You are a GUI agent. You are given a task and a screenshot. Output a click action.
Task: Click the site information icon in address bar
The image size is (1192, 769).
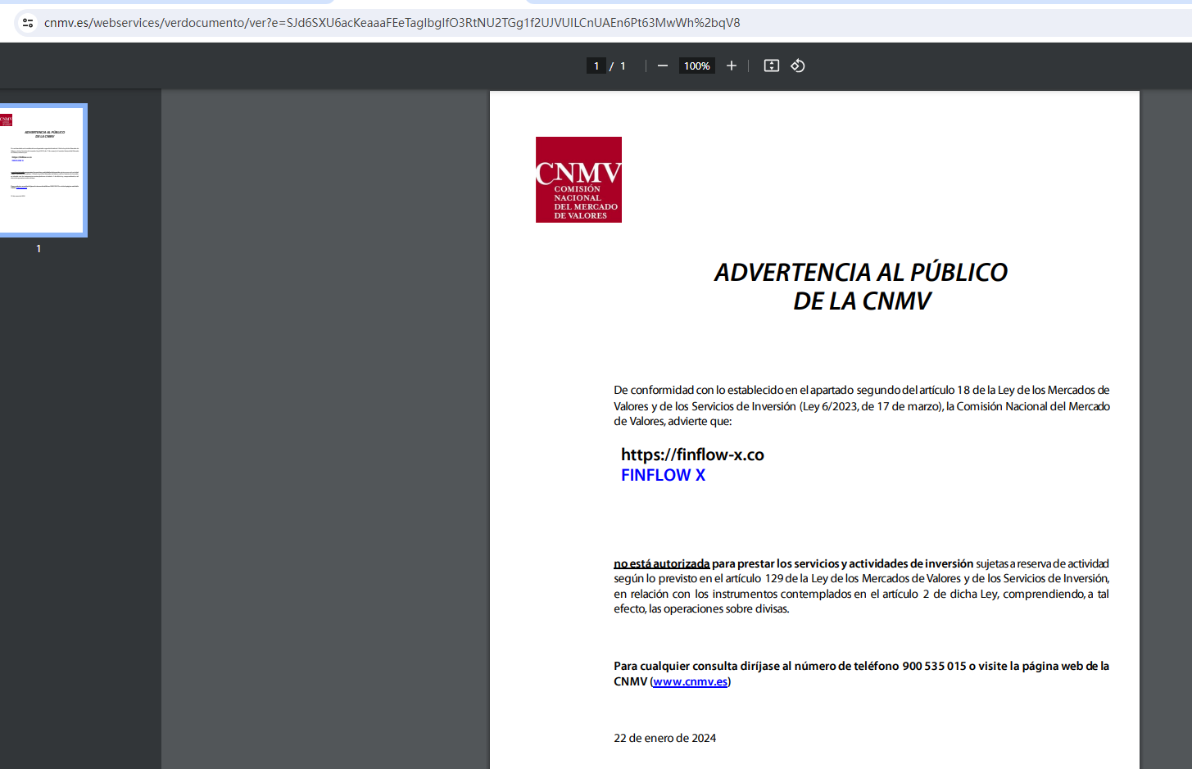click(x=28, y=23)
